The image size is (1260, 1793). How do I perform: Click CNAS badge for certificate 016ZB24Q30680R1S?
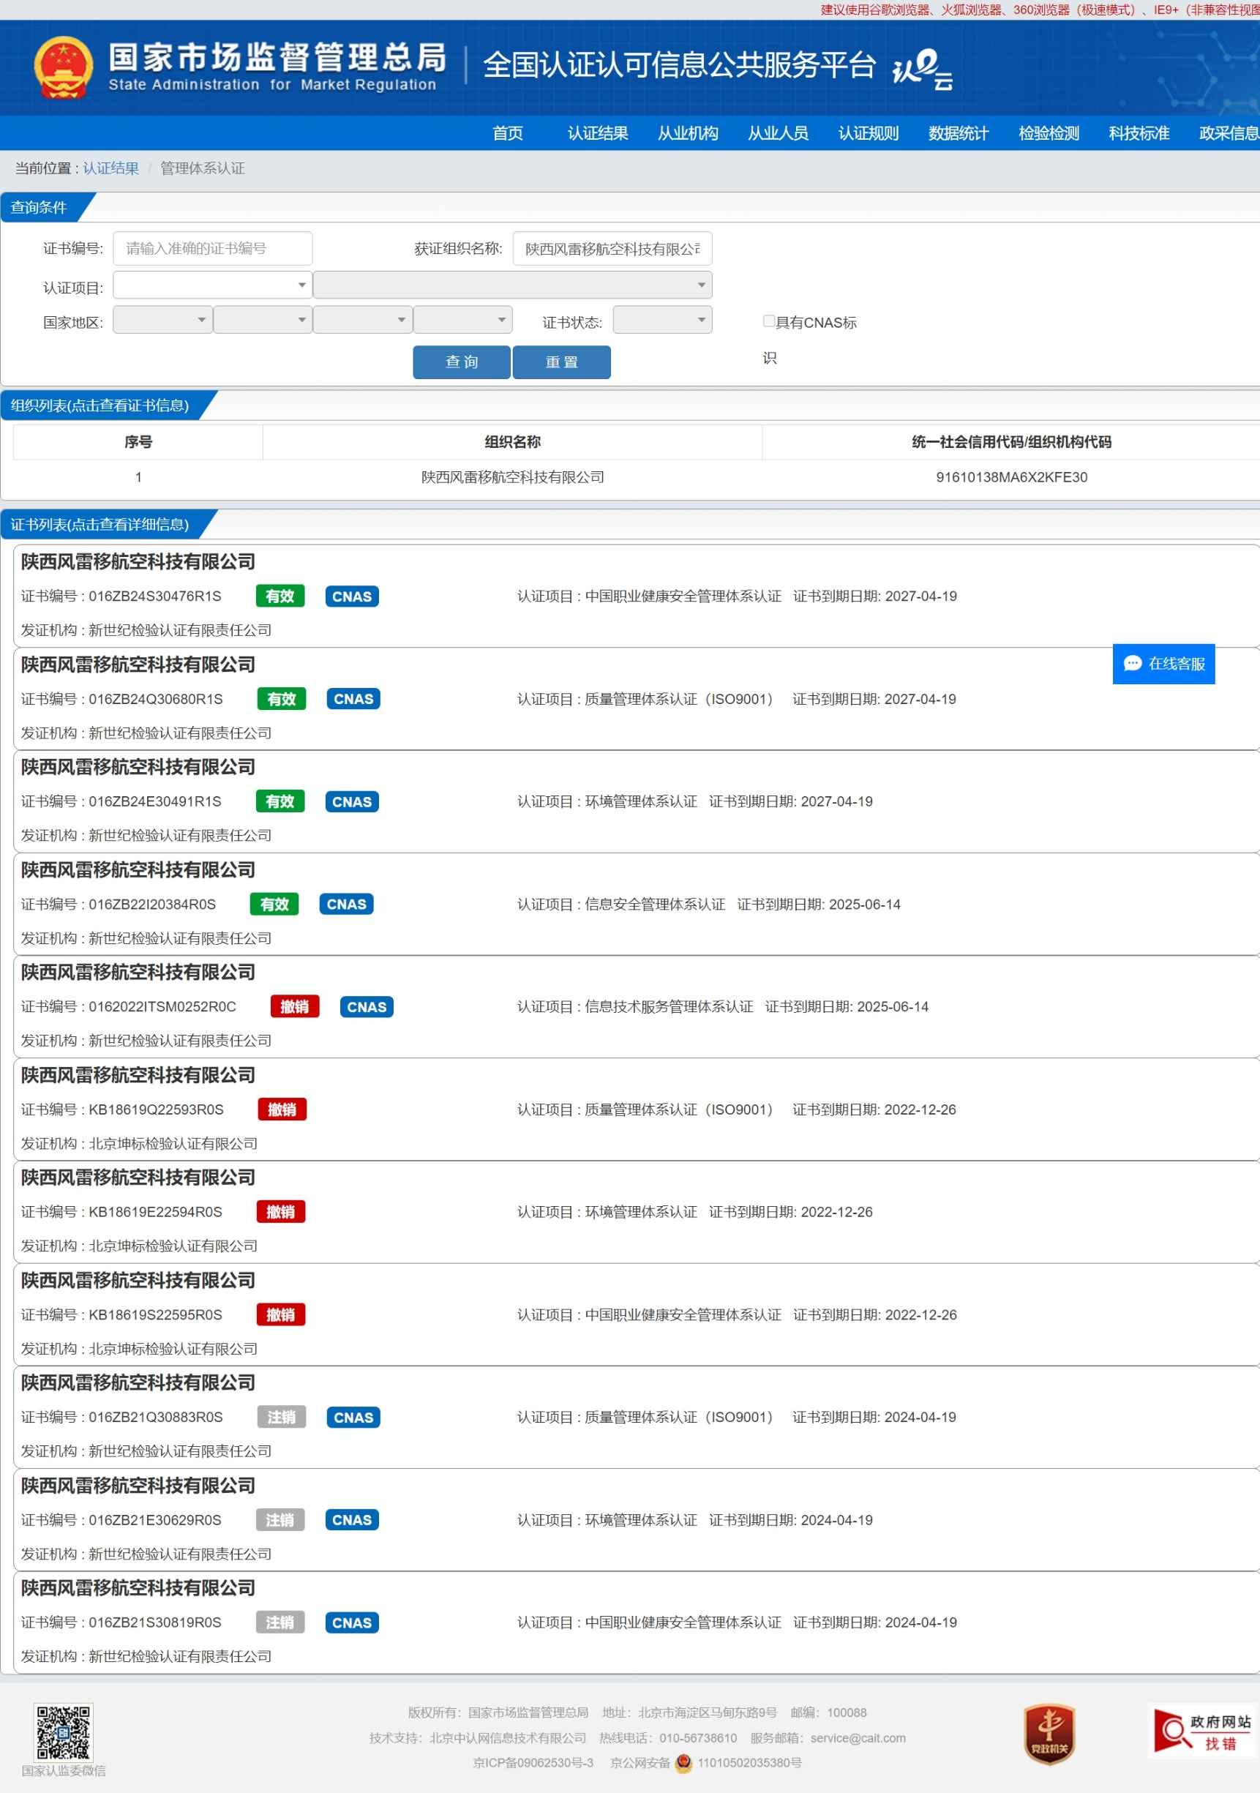[x=353, y=699]
